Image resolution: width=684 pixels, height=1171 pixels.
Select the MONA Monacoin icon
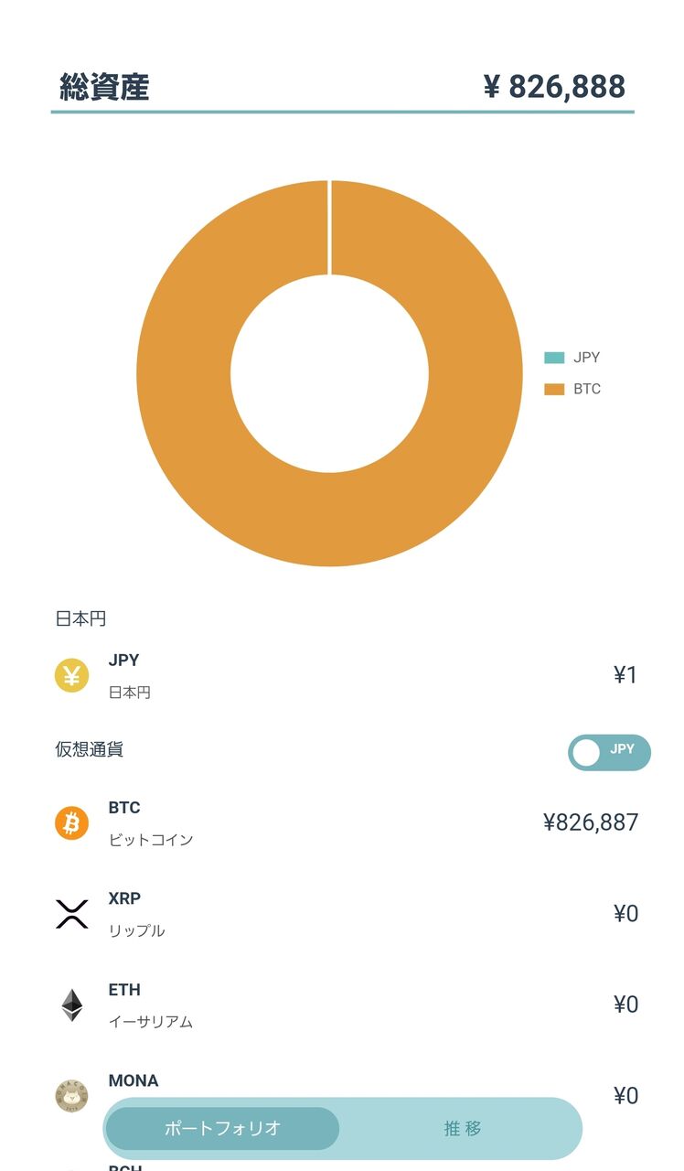(x=70, y=1095)
